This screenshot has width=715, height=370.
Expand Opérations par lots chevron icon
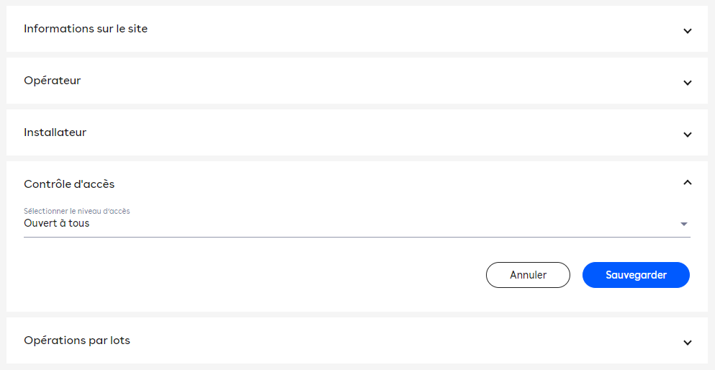687,343
